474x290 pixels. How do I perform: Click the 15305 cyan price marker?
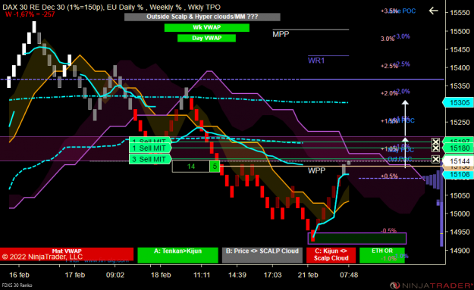click(x=457, y=103)
